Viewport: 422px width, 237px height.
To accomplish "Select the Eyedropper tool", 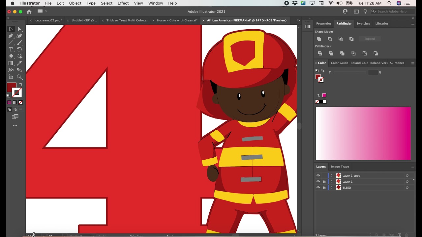I will click(19, 63).
